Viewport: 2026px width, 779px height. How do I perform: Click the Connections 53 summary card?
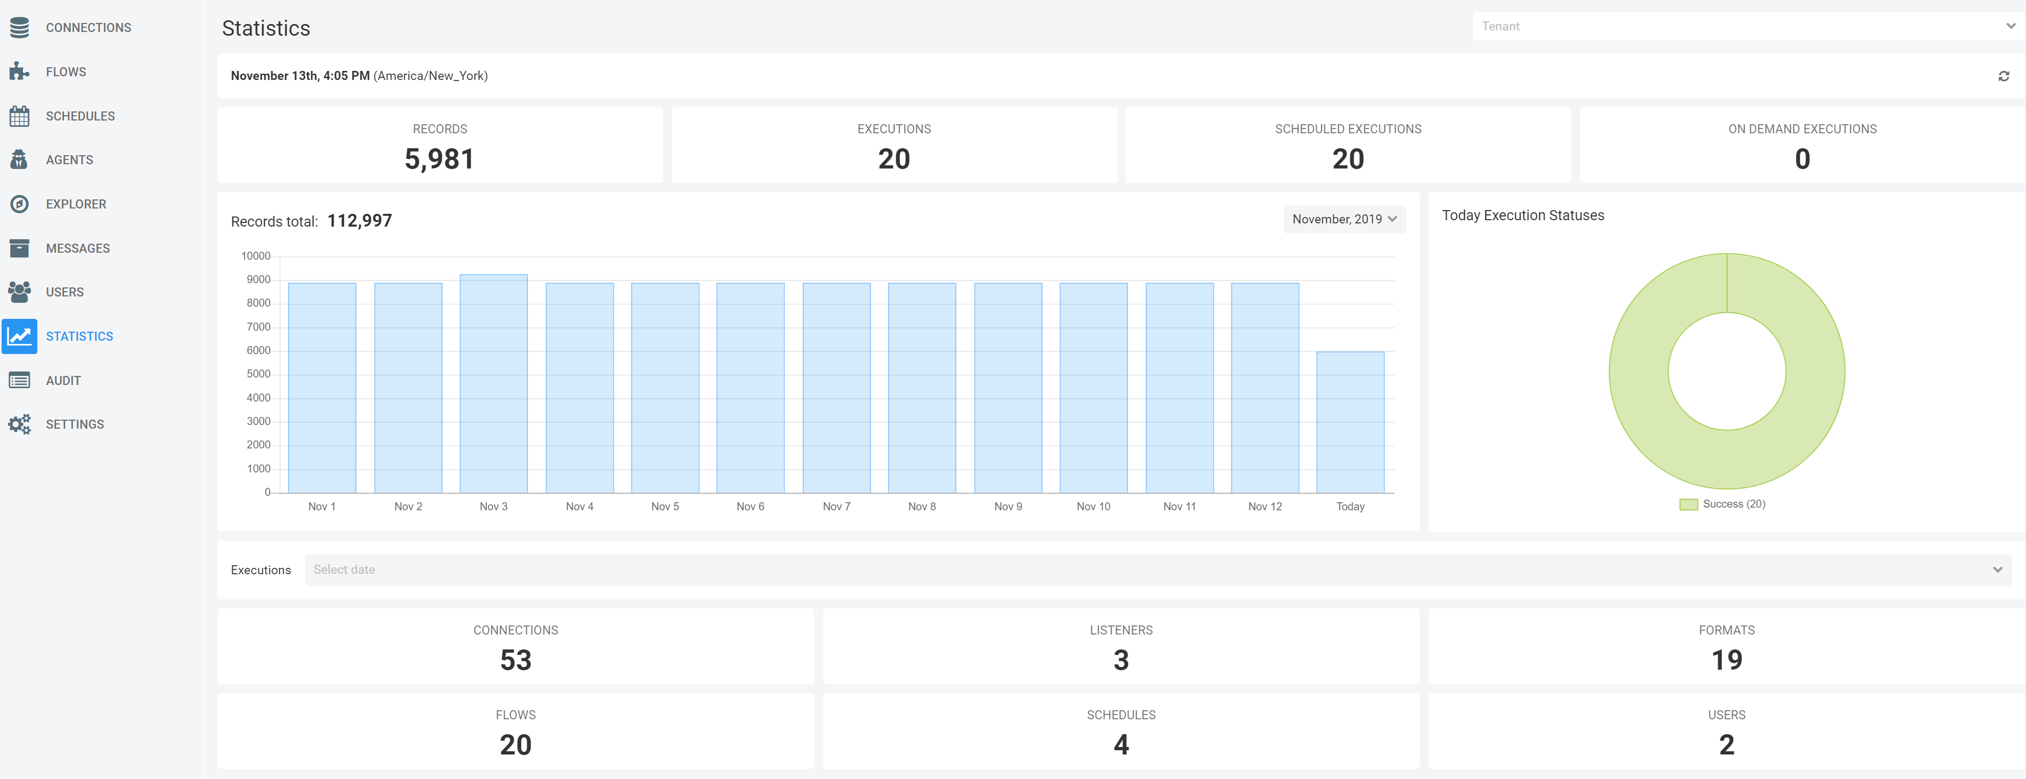(x=516, y=646)
